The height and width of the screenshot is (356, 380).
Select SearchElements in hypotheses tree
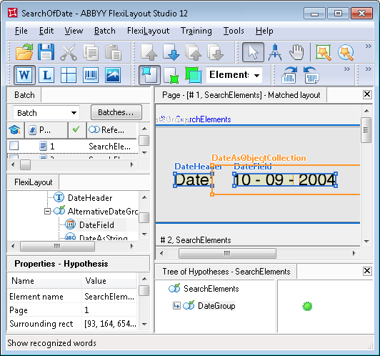(x=211, y=289)
